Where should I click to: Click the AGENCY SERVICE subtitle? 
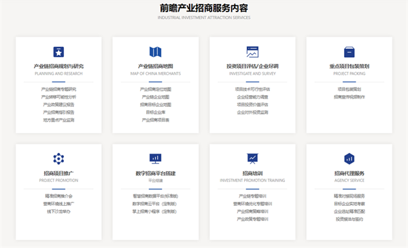coord(350,181)
